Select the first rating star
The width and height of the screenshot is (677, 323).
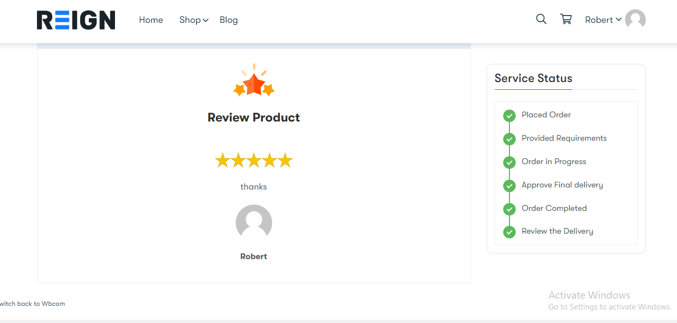coord(223,160)
